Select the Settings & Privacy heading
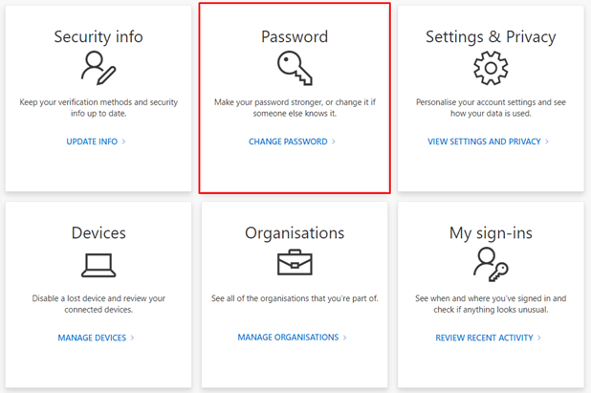Screen dimensions: 591x393 click(x=491, y=37)
